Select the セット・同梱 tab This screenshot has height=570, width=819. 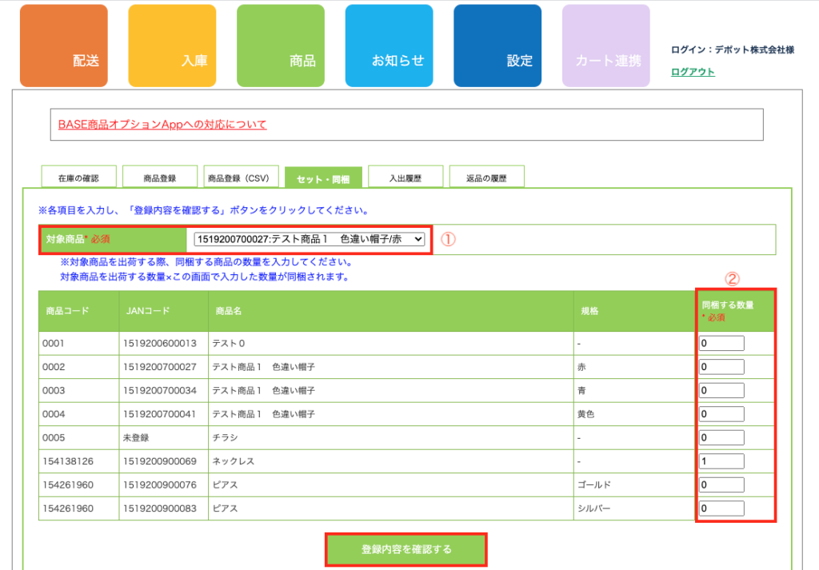(323, 178)
